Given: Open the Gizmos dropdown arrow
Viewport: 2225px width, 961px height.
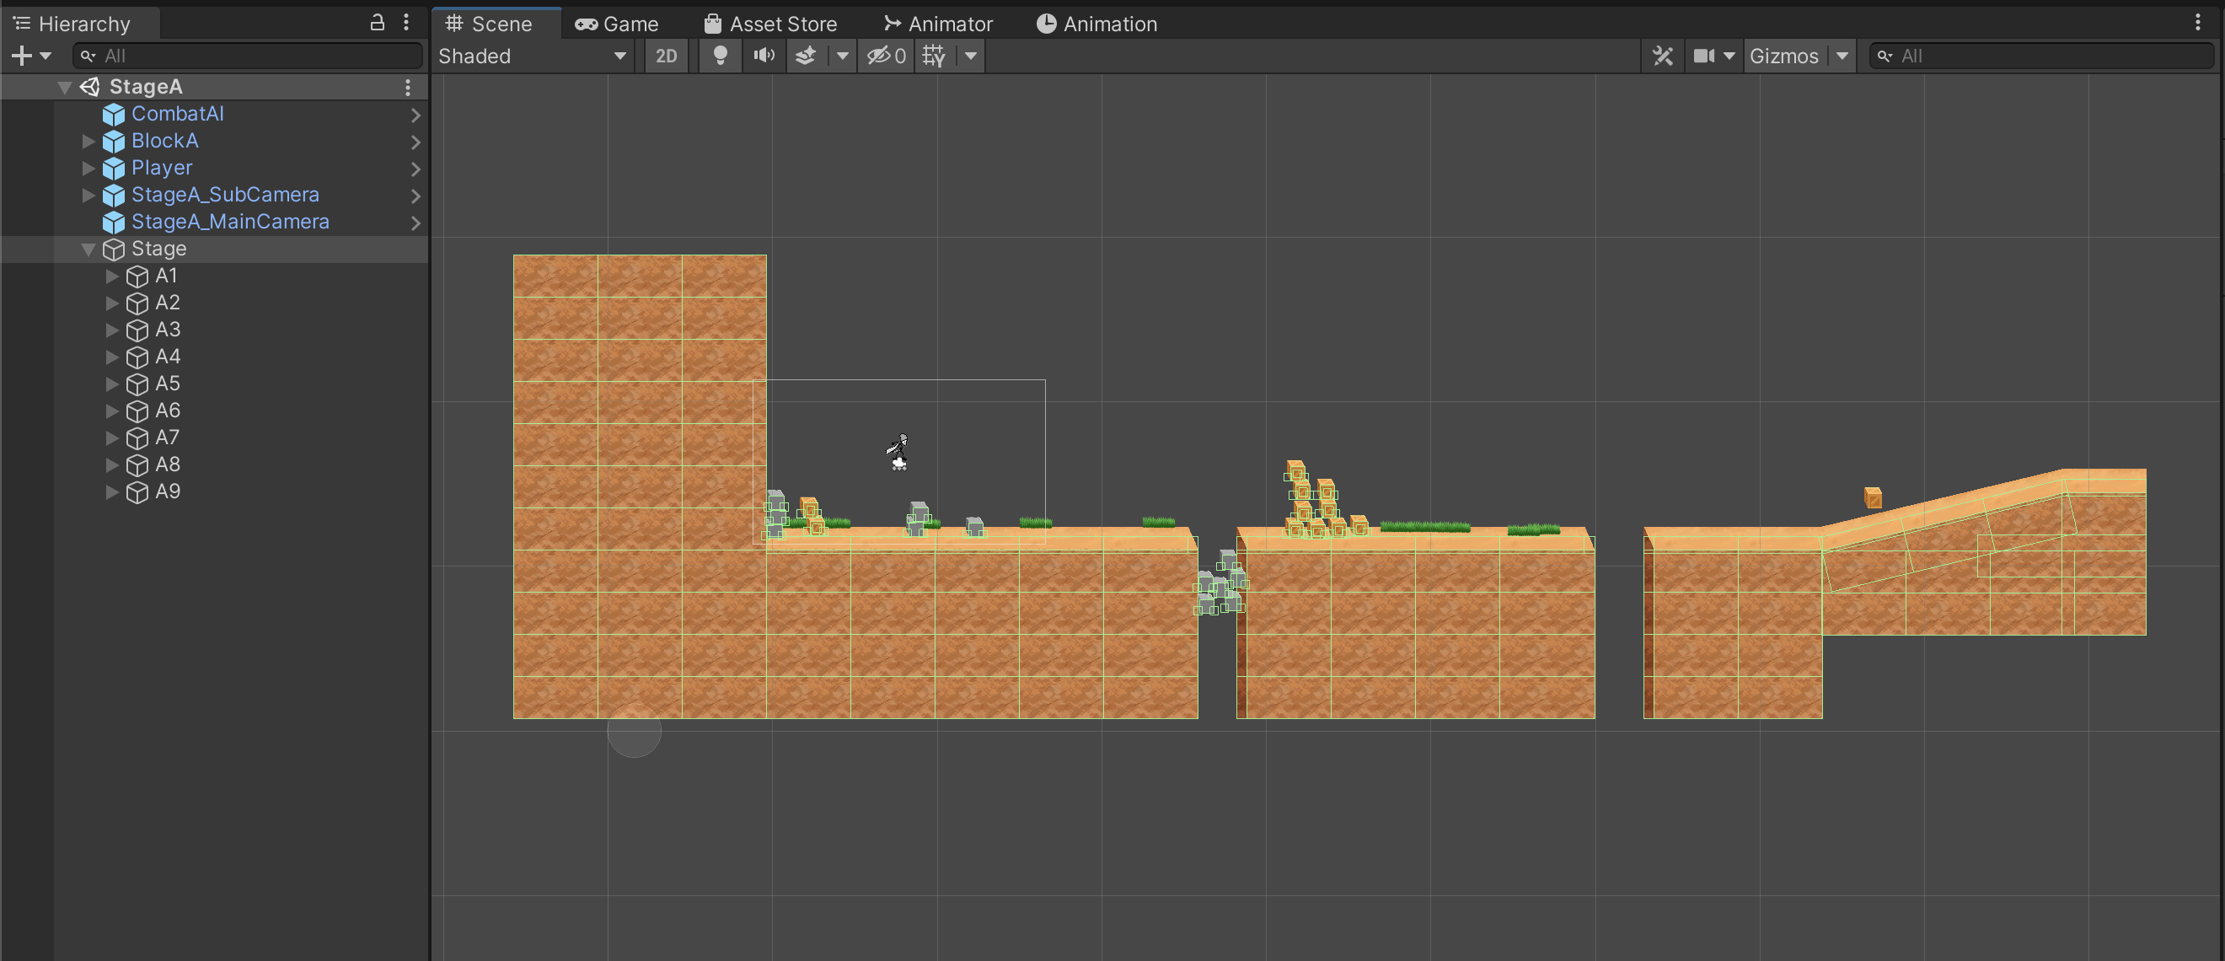Looking at the screenshot, I should coord(1842,56).
